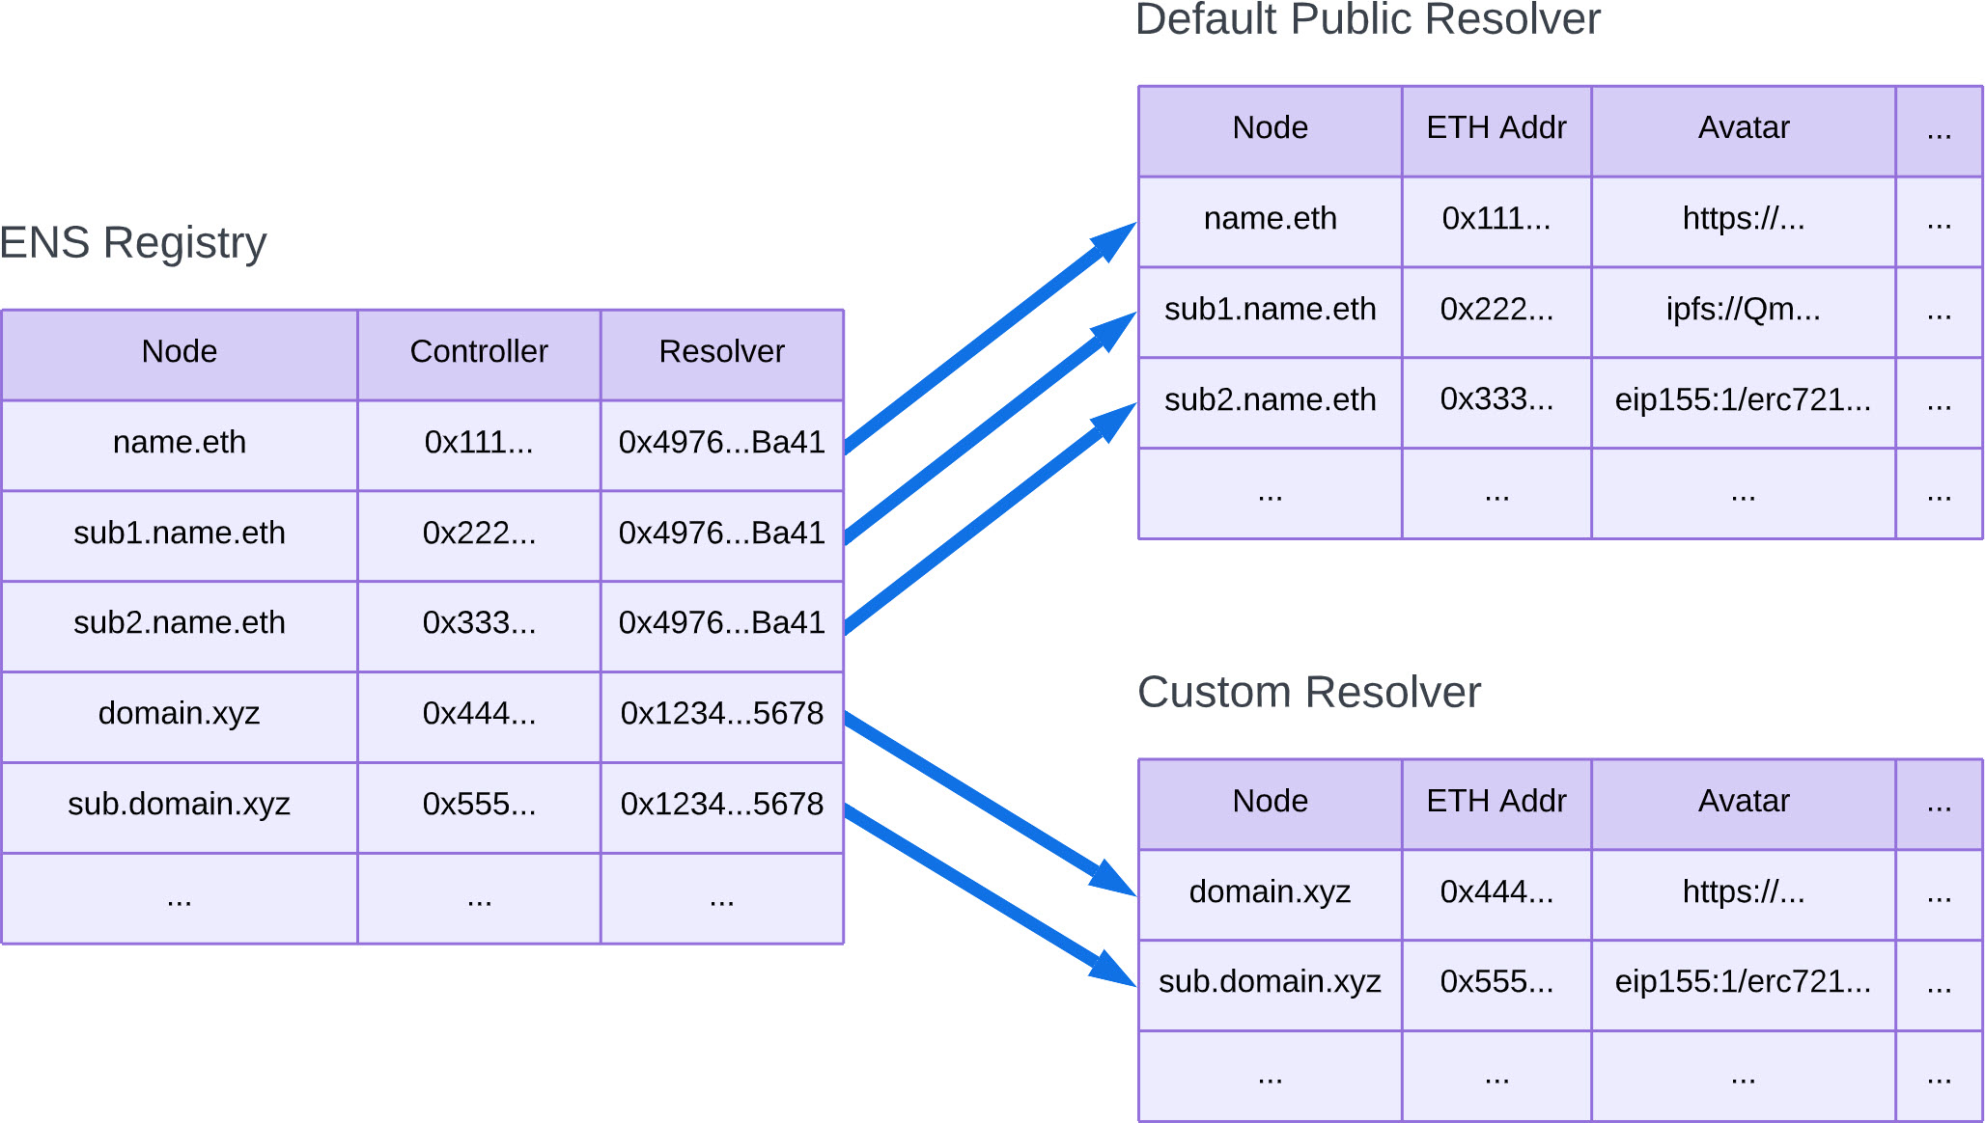Screen dimensions: 1985x1123
Task: Click resolver 0x4976...Ba41 in the name.eth row
Action: click(721, 442)
